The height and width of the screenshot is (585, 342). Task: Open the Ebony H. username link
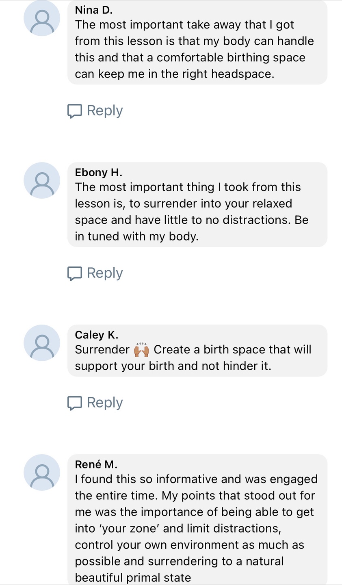(x=98, y=172)
